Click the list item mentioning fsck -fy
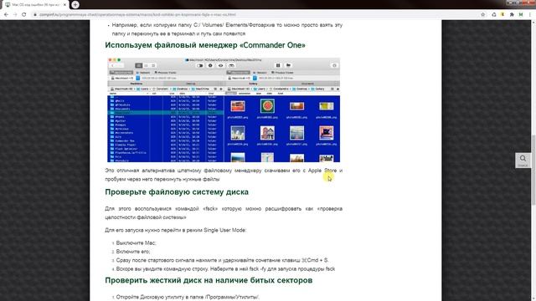536x301 pixels. (x=225, y=269)
